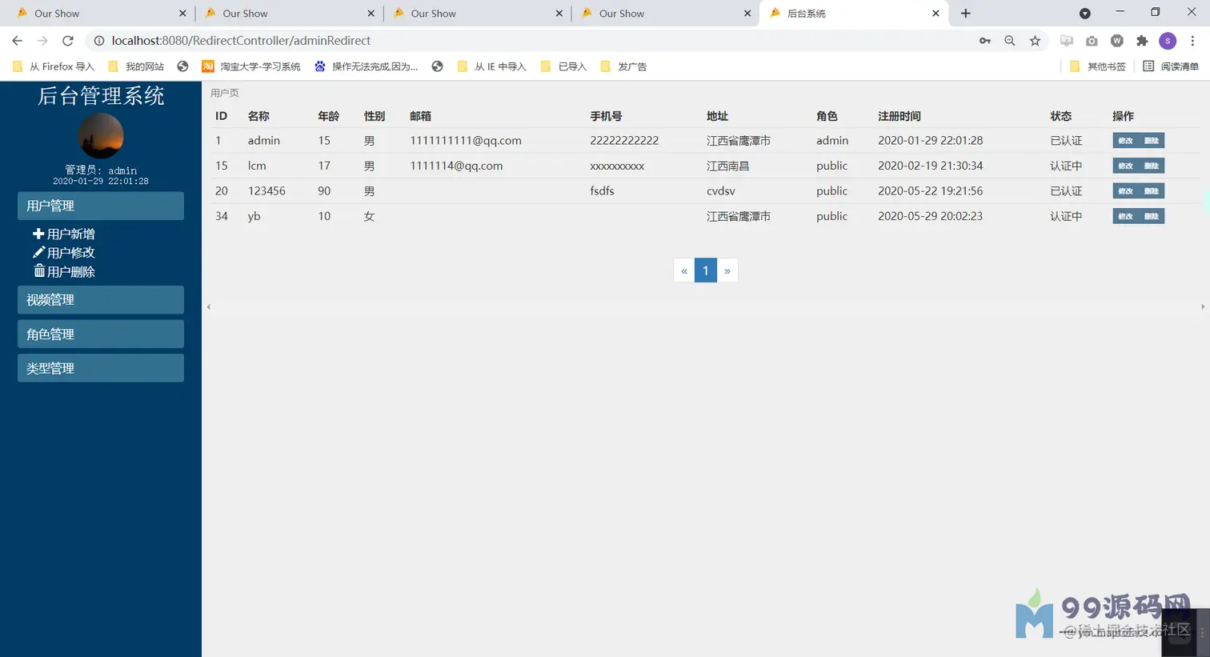Open the zoom magnifier in address bar
This screenshot has height=657, width=1210.
(1010, 41)
